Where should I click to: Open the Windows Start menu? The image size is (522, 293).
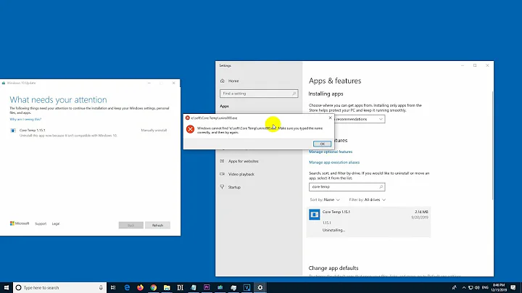pyautogui.click(x=7, y=287)
